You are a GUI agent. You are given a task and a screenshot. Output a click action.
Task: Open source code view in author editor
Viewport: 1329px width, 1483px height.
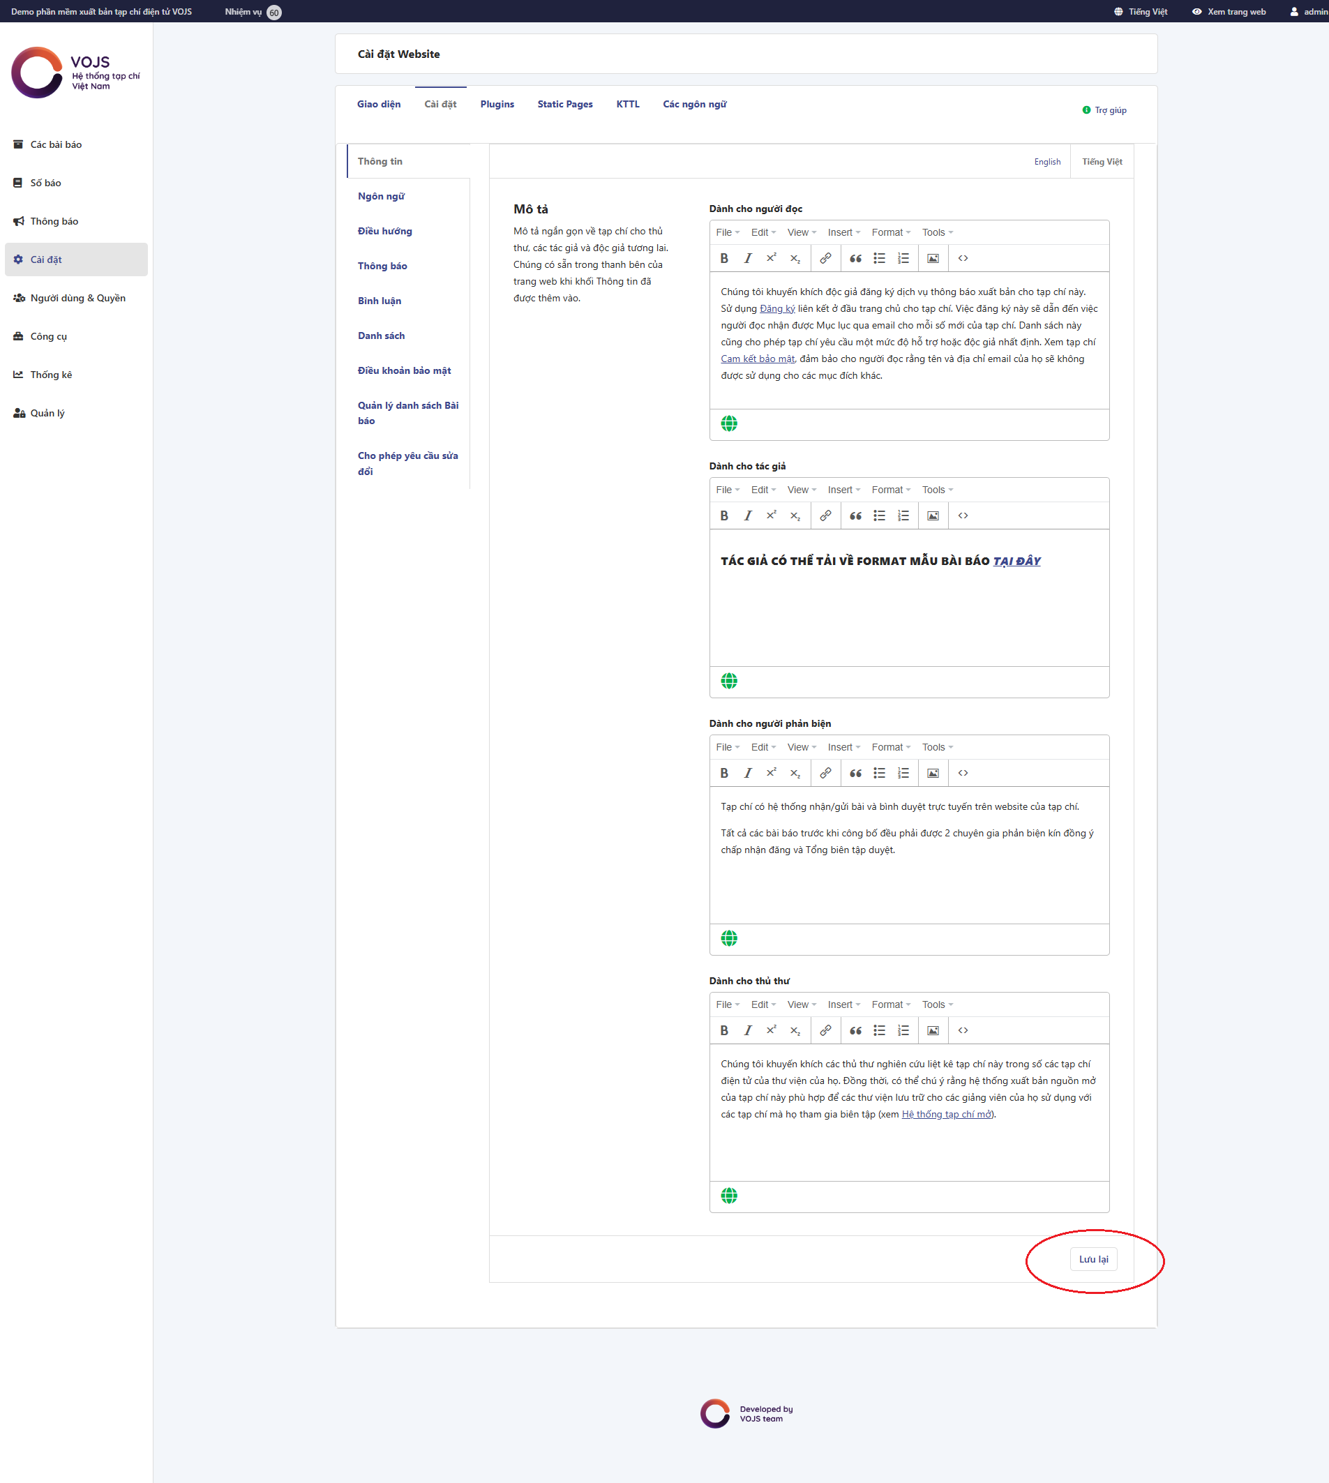click(x=963, y=515)
